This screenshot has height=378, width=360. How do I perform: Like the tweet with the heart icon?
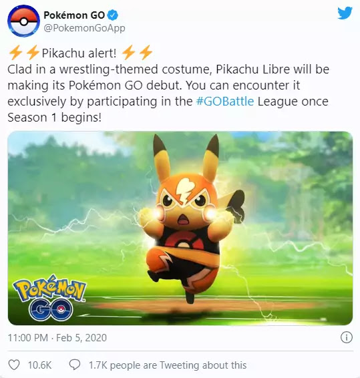[14, 365]
